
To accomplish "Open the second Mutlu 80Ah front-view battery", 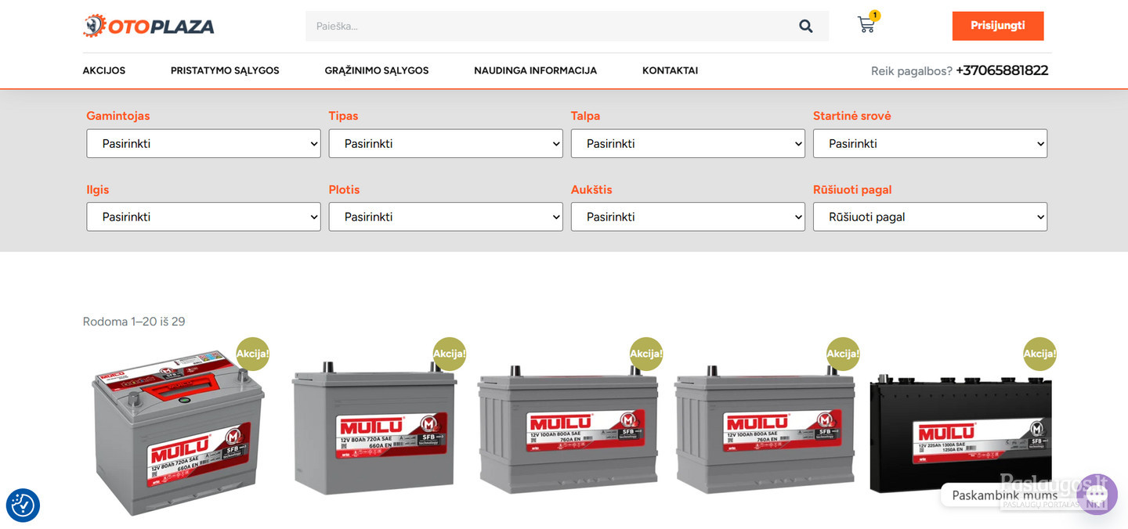I will [x=374, y=429].
